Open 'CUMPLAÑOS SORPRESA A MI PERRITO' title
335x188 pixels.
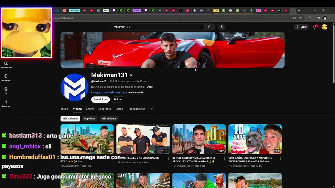(x=250, y=160)
